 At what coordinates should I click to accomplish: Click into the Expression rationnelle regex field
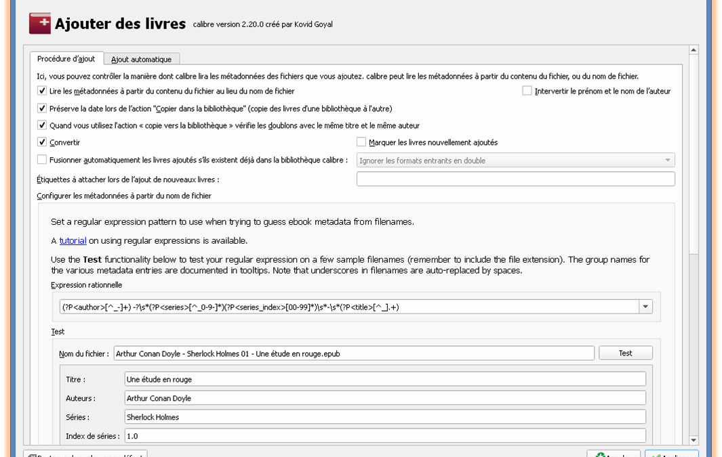pyautogui.click(x=349, y=307)
